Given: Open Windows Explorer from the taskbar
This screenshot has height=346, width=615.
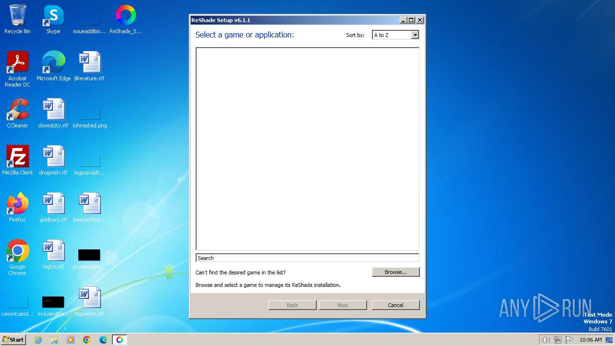Looking at the screenshot, I should tap(54, 340).
